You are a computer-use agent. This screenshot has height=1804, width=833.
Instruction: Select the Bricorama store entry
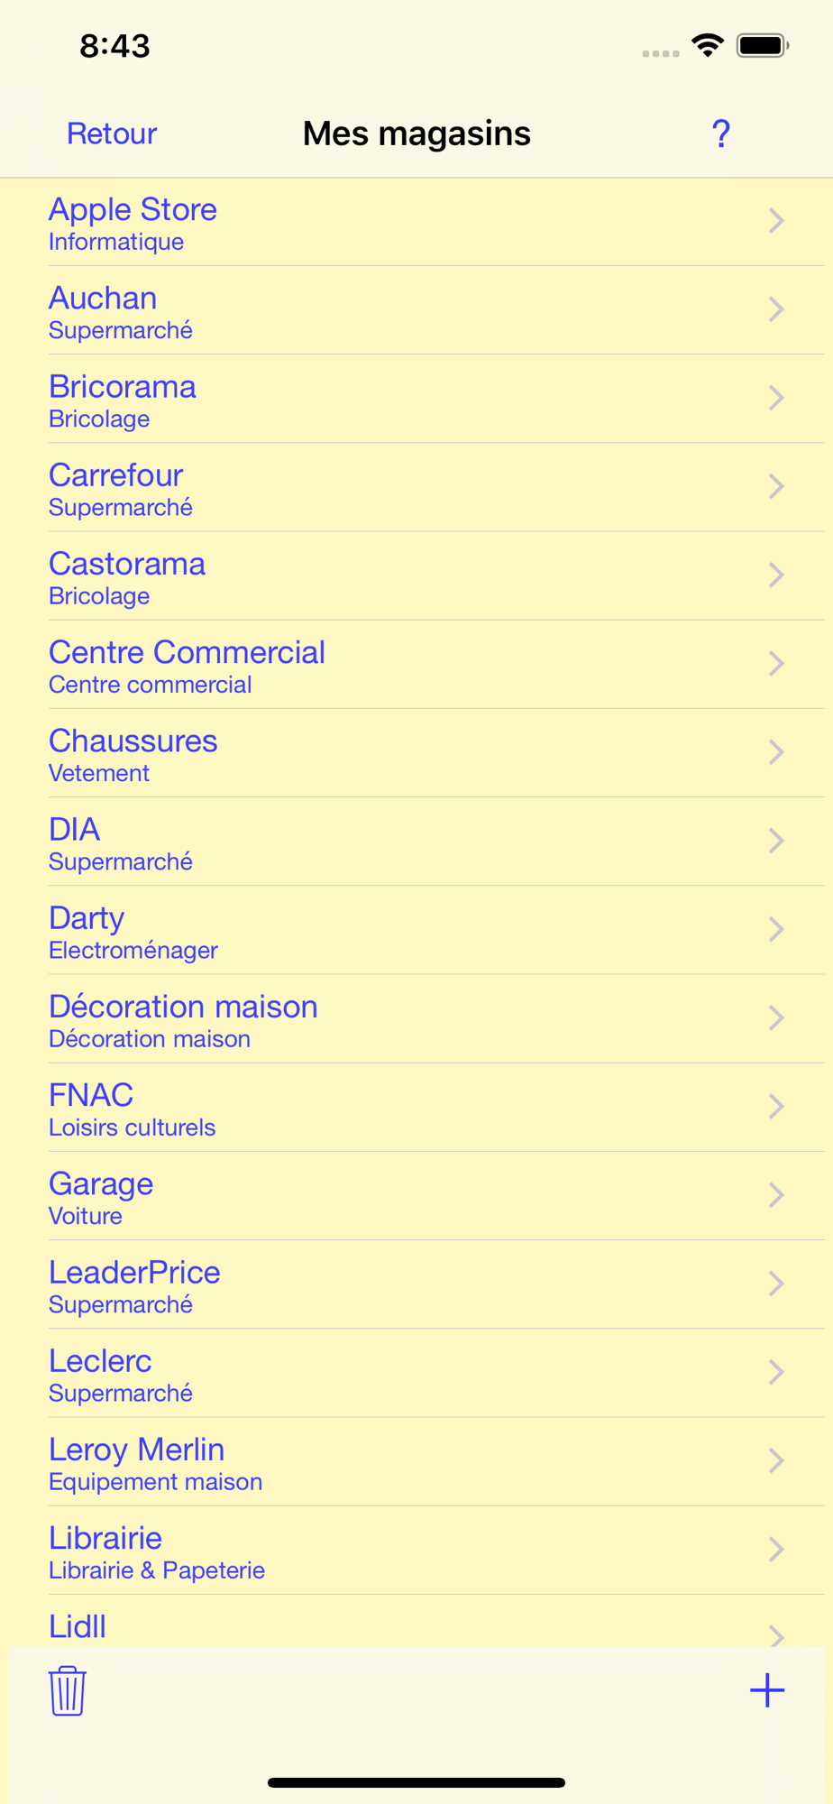[416, 399]
